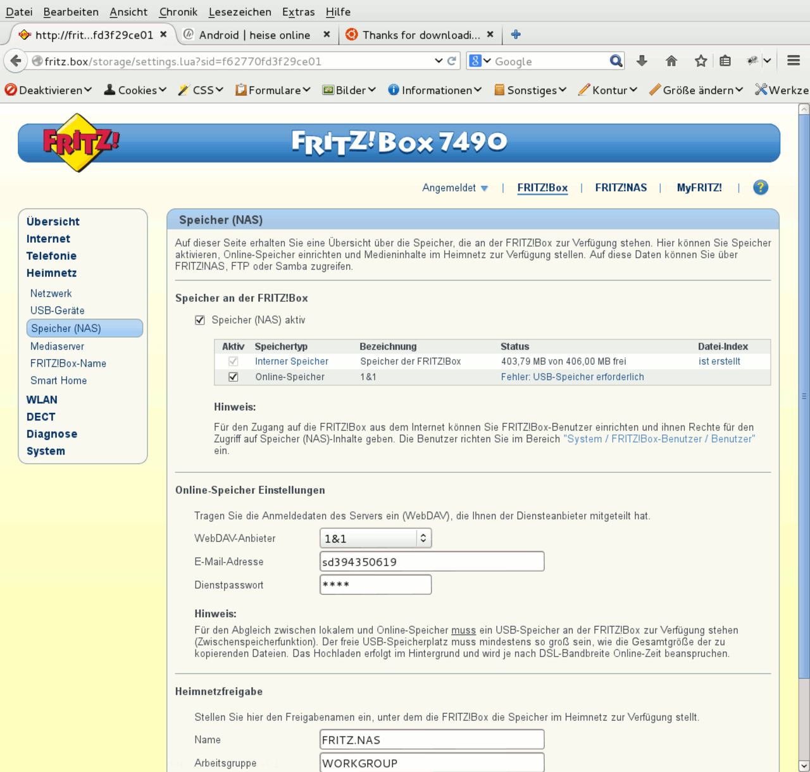Open the Angemeldet dropdown
Screen dimensions: 810x772
pos(455,188)
